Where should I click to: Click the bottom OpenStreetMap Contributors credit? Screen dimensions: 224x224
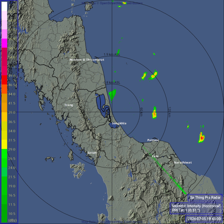[x=112, y=222]
